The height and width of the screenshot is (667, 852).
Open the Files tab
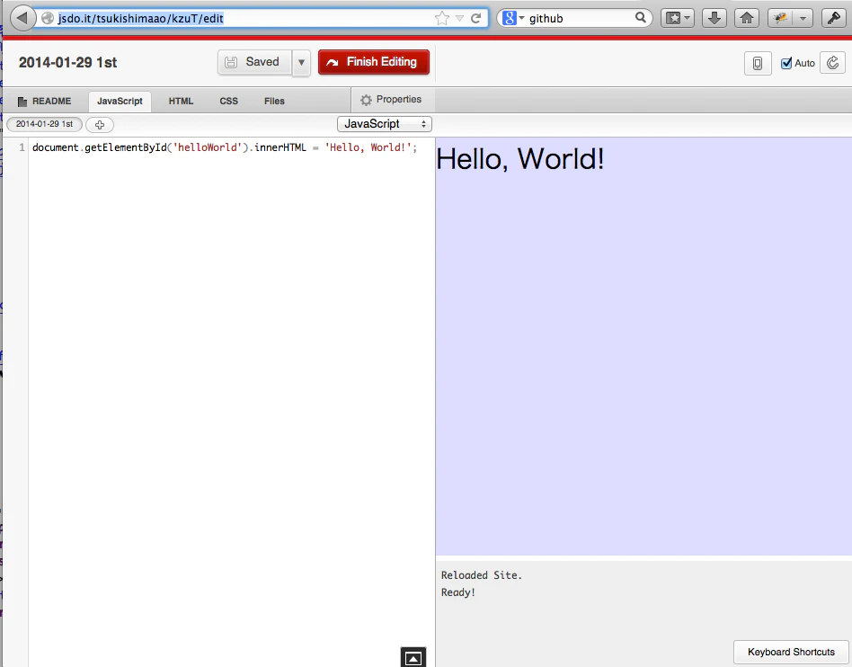click(x=274, y=101)
